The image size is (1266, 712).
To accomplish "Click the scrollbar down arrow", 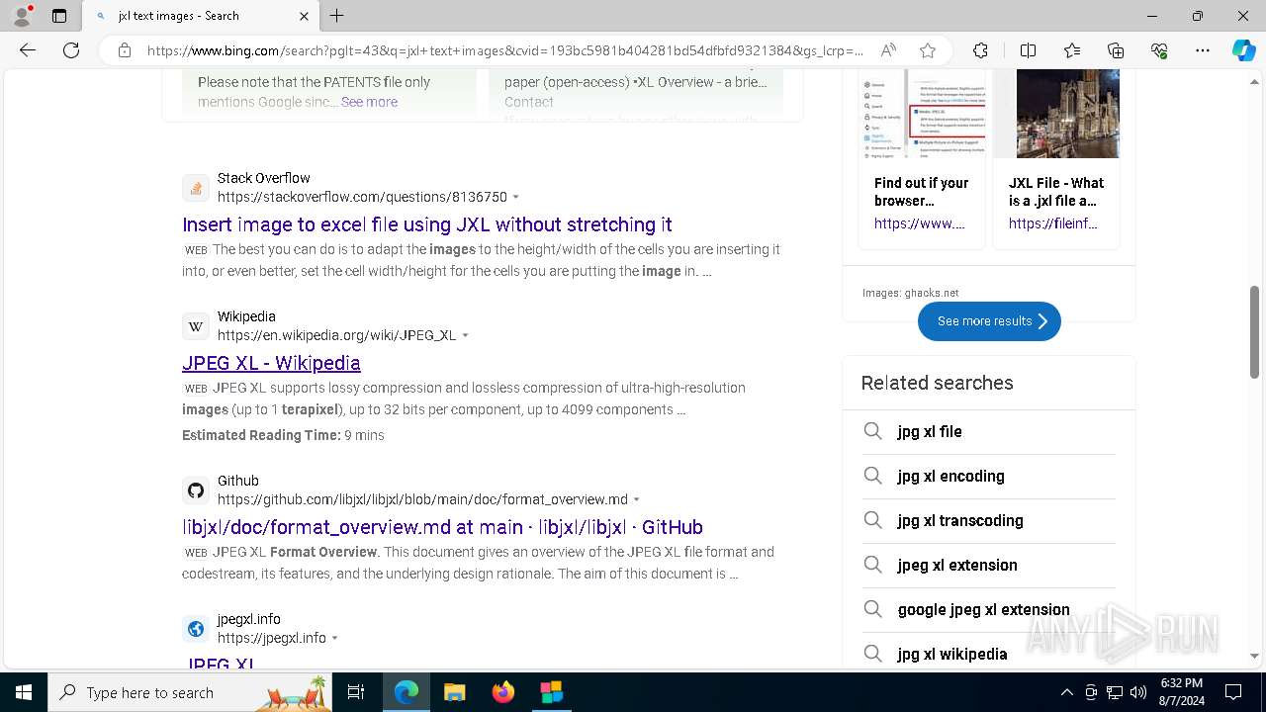I will (x=1254, y=656).
